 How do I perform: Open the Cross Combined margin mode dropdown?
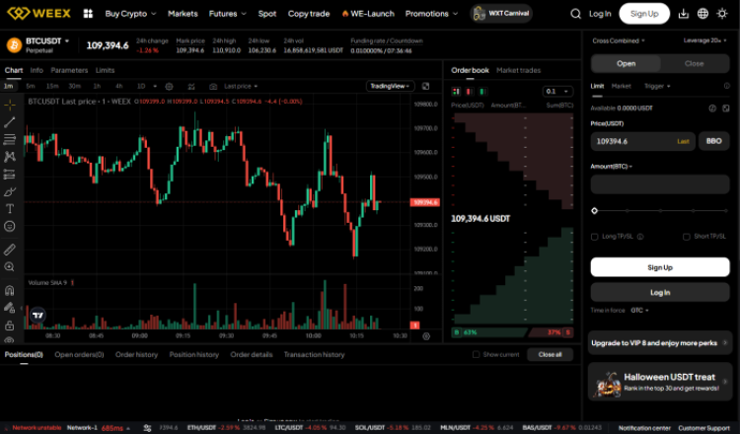[619, 40]
